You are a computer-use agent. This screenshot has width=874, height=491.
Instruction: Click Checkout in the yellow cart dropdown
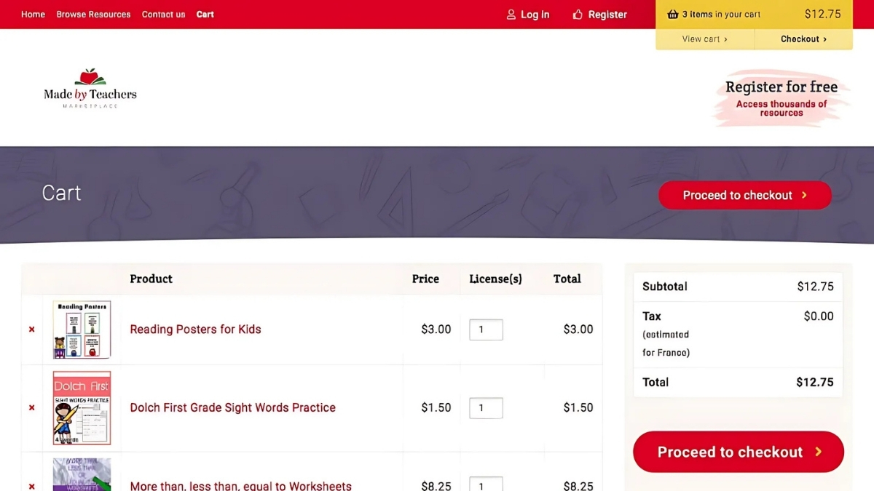click(803, 39)
